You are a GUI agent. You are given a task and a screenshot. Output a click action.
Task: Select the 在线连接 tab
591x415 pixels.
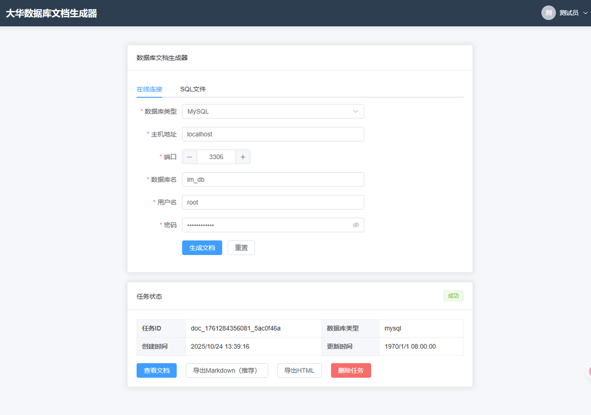[149, 89]
